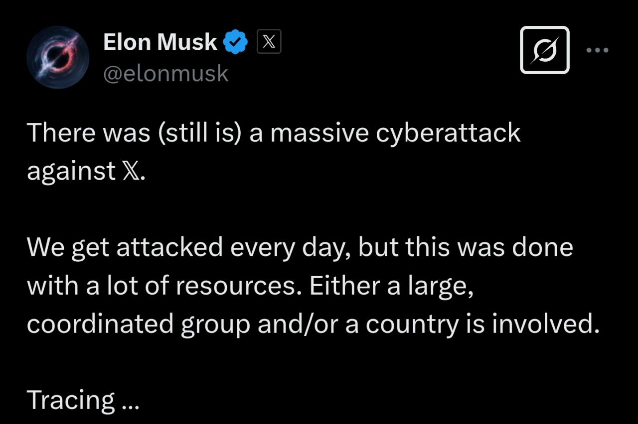Open the @elonmusk handle link
The image size is (638, 424).
pyautogui.click(x=166, y=74)
